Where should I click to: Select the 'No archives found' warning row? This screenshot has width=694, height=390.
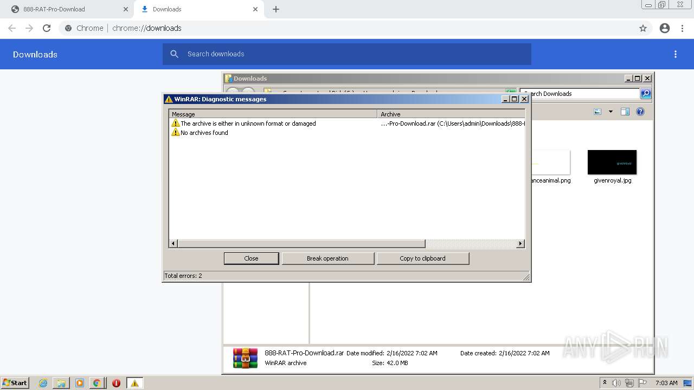[347, 133]
